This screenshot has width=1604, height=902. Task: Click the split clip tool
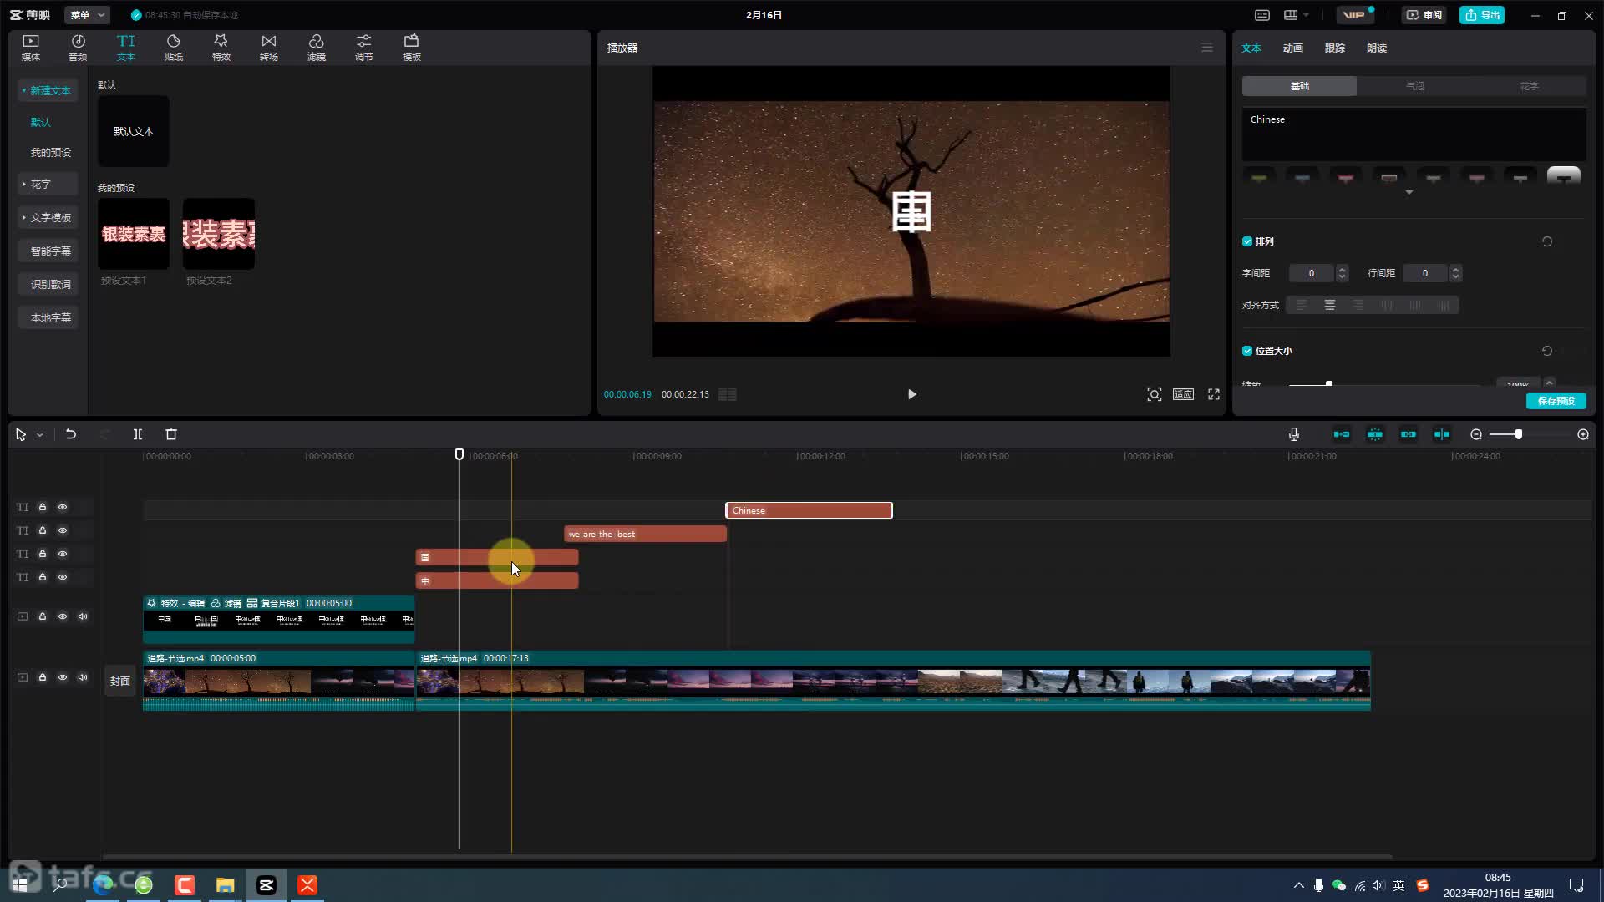coord(138,434)
